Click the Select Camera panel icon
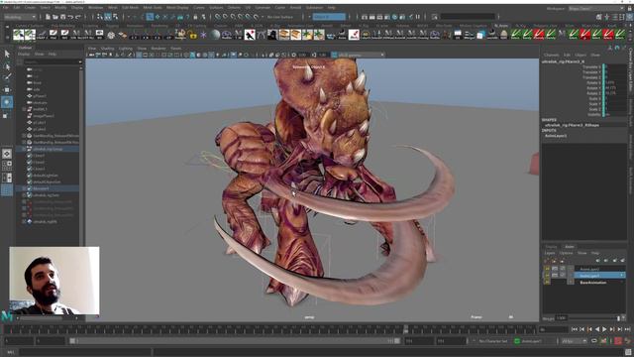This screenshot has width=634, height=357. 92,55
